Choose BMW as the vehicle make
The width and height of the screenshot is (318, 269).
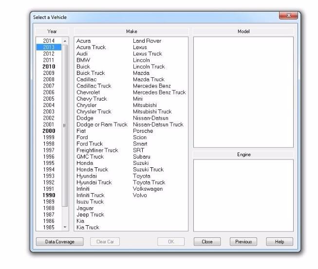83,60
